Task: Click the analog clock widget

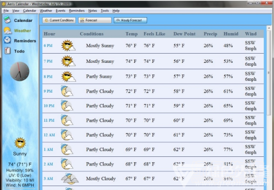Action: point(20,72)
